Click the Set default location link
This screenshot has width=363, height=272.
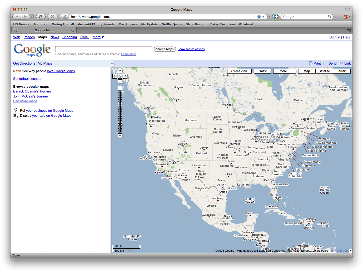coord(28,79)
